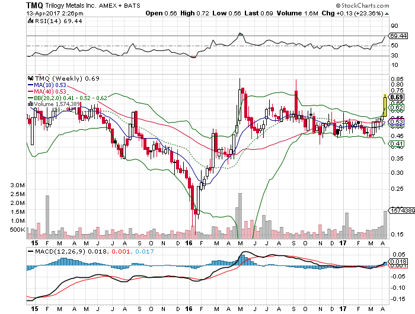The width and height of the screenshot is (415, 314).
Task: Click the blue MA(10) legend line marker
Action: [x=30, y=84]
